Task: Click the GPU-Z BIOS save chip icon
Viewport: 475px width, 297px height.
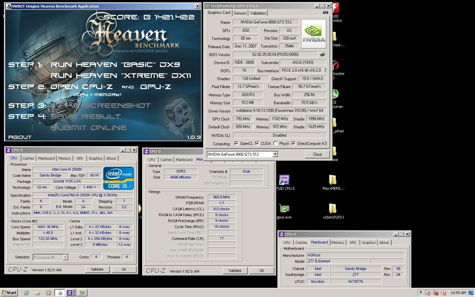Action: tap(322, 54)
